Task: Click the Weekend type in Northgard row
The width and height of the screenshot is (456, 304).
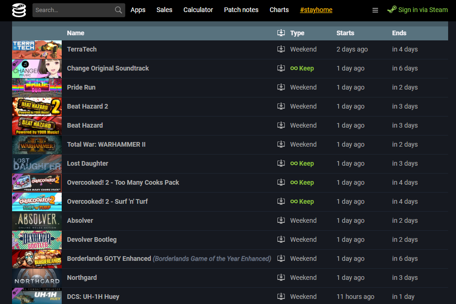Action: point(303,278)
